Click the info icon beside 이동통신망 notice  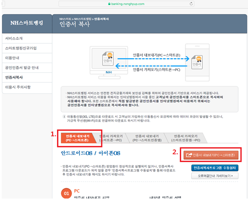click(x=64, y=117)
